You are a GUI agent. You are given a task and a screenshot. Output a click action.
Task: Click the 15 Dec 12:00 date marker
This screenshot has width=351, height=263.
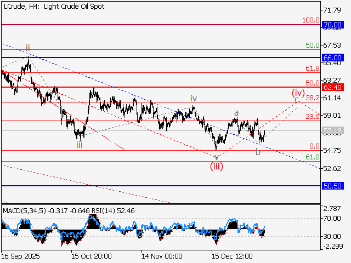point(232,256)
